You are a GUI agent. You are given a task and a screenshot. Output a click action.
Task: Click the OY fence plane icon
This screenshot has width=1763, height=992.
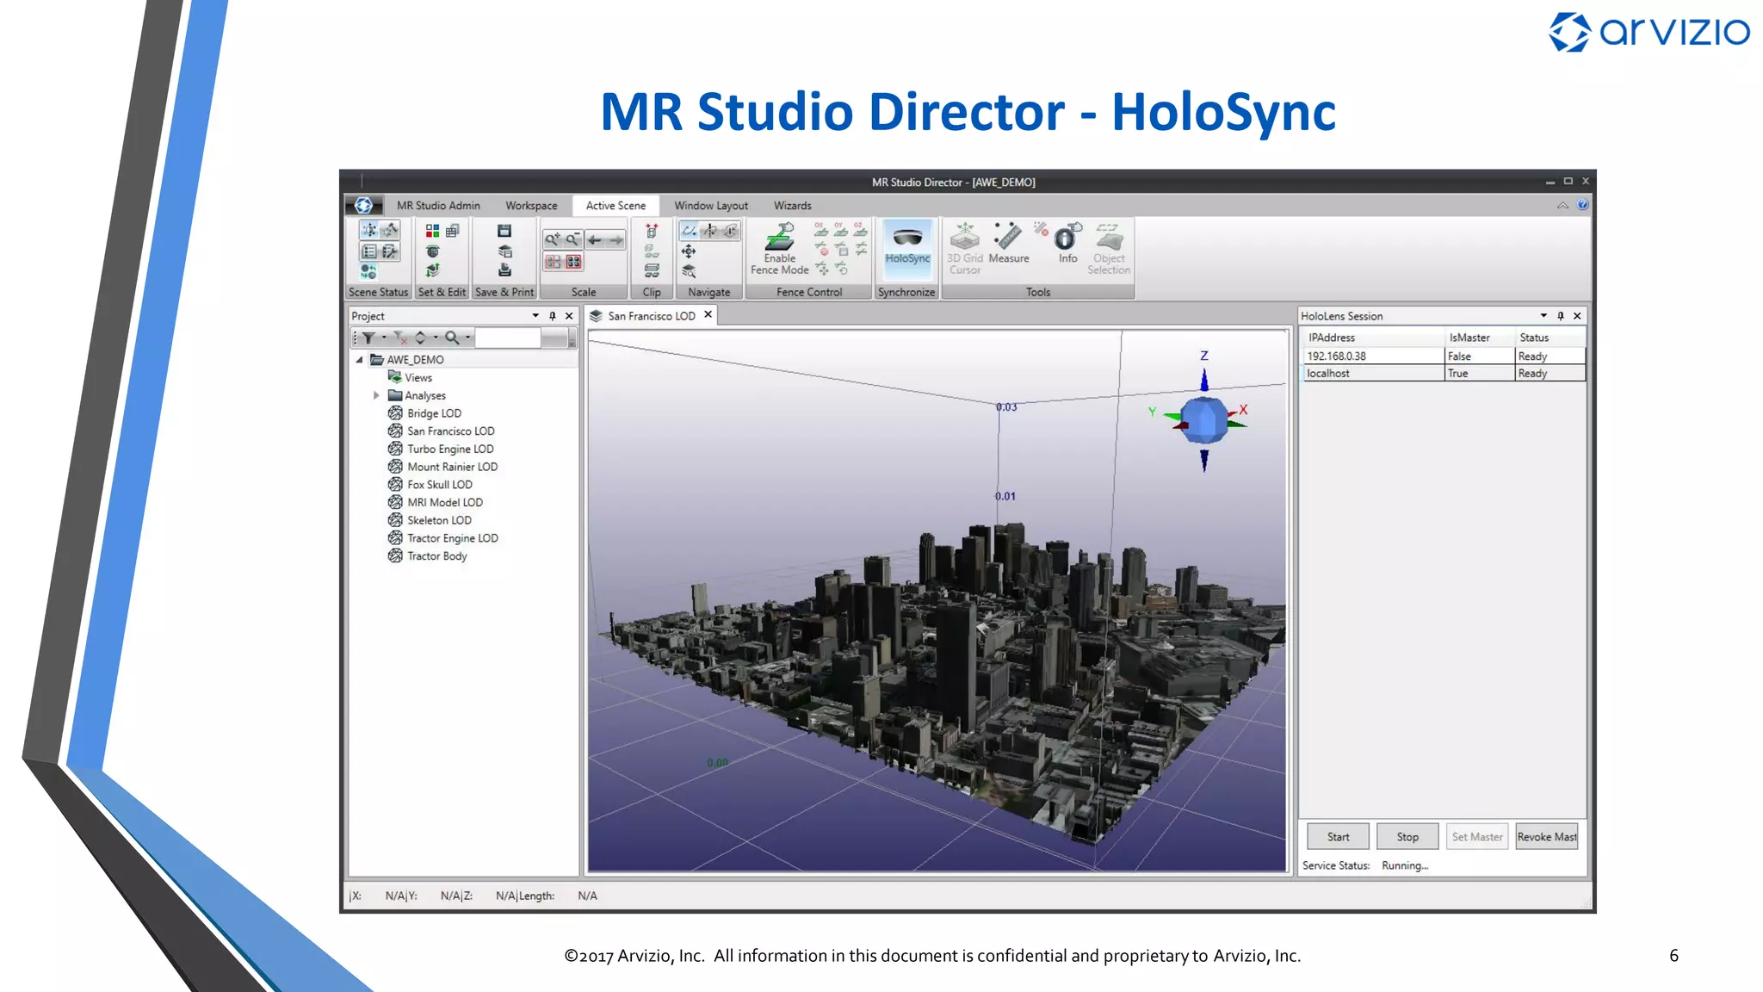tap(840, 229)
